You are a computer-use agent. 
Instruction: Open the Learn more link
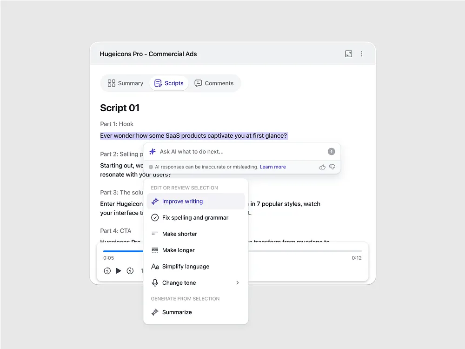point(273,167)
